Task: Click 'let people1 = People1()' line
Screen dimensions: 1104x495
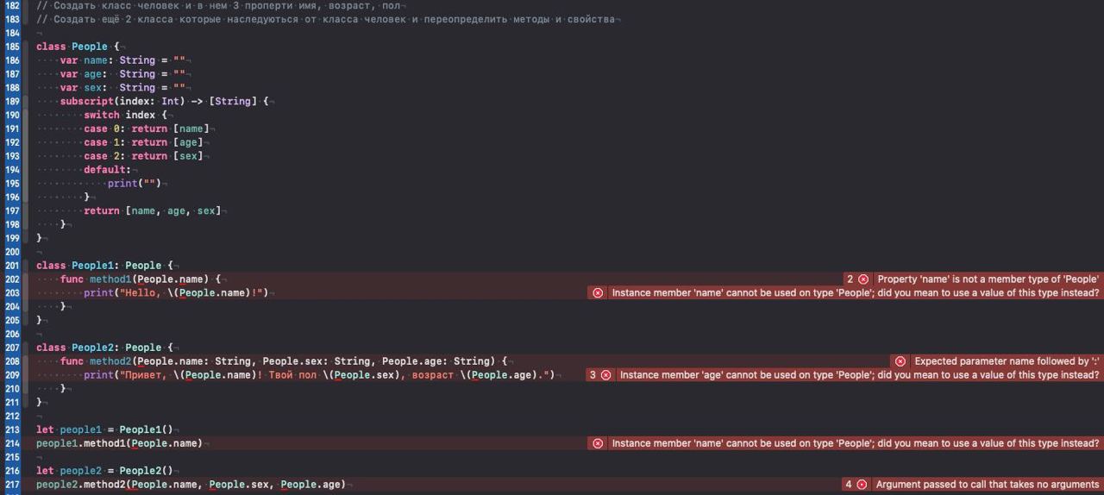Action: pyautogui.click(x=104, y=429)
